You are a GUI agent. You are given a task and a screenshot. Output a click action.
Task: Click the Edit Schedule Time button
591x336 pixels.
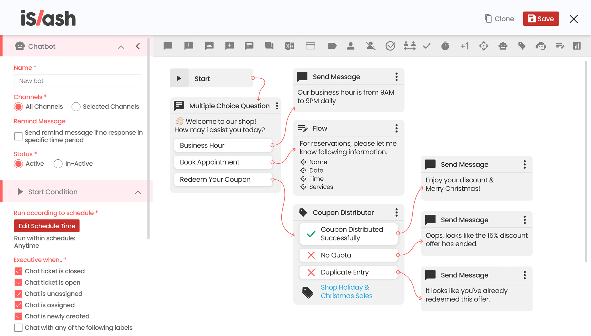(47, 226)
